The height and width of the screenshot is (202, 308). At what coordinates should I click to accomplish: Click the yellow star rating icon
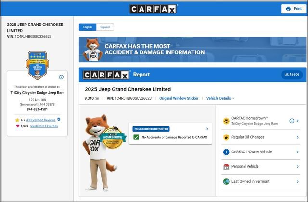click(x=17, y=120)
